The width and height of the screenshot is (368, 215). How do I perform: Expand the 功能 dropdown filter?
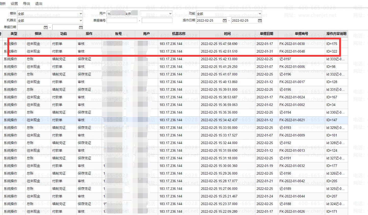tap(260, 14)
